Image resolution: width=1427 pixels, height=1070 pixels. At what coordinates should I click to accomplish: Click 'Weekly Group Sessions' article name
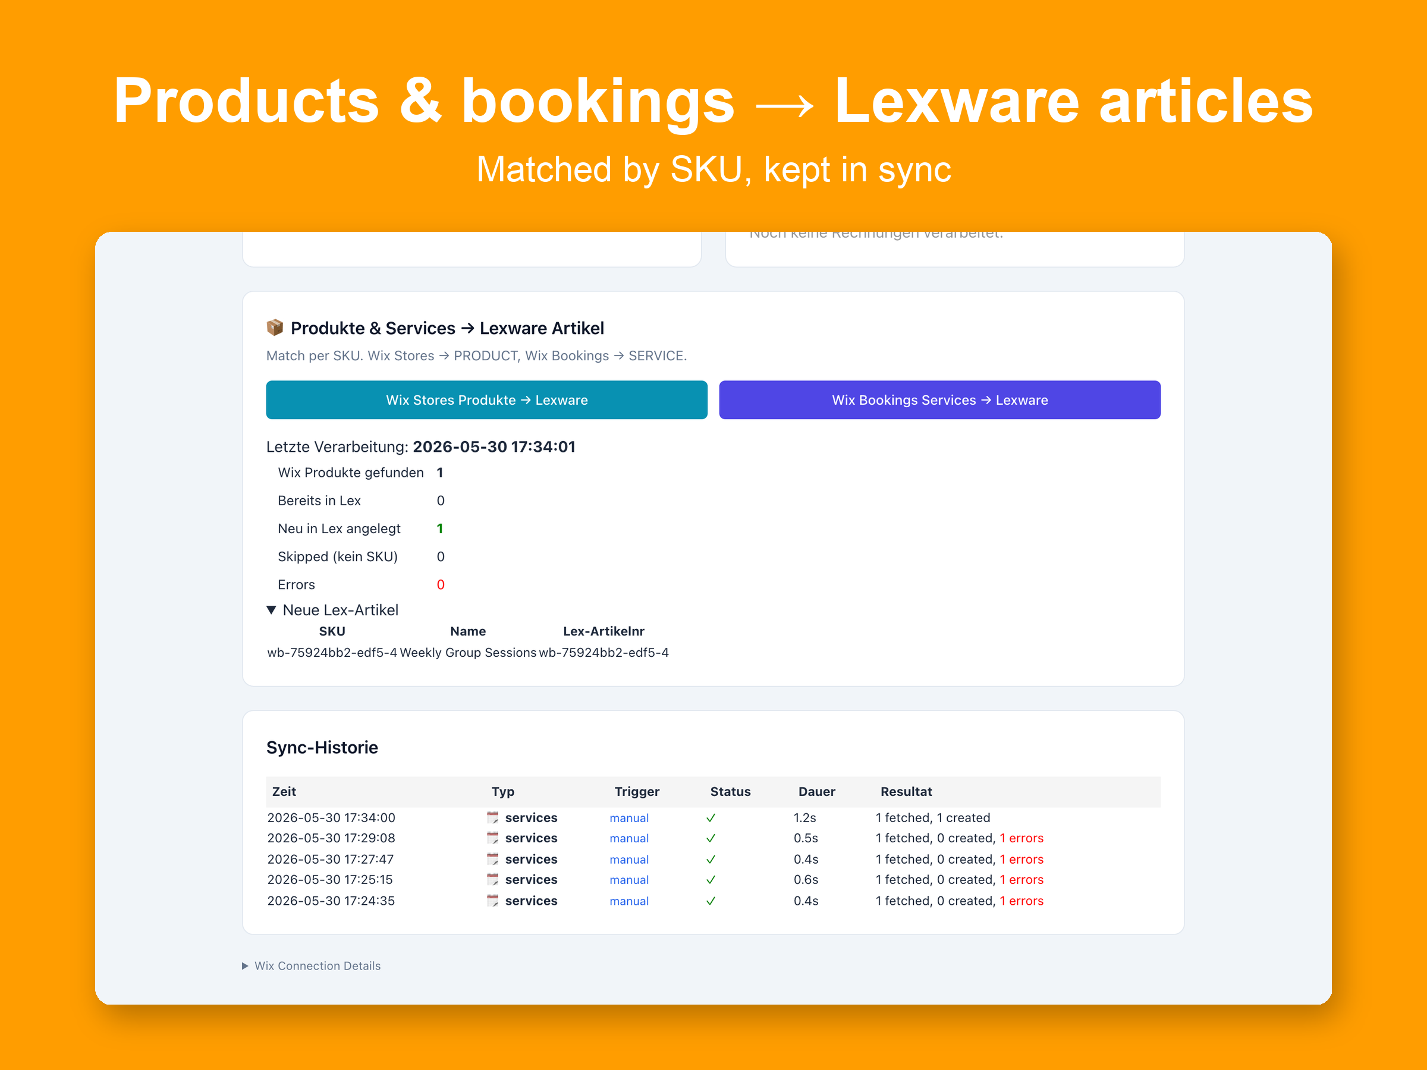(x=469, y=653)
